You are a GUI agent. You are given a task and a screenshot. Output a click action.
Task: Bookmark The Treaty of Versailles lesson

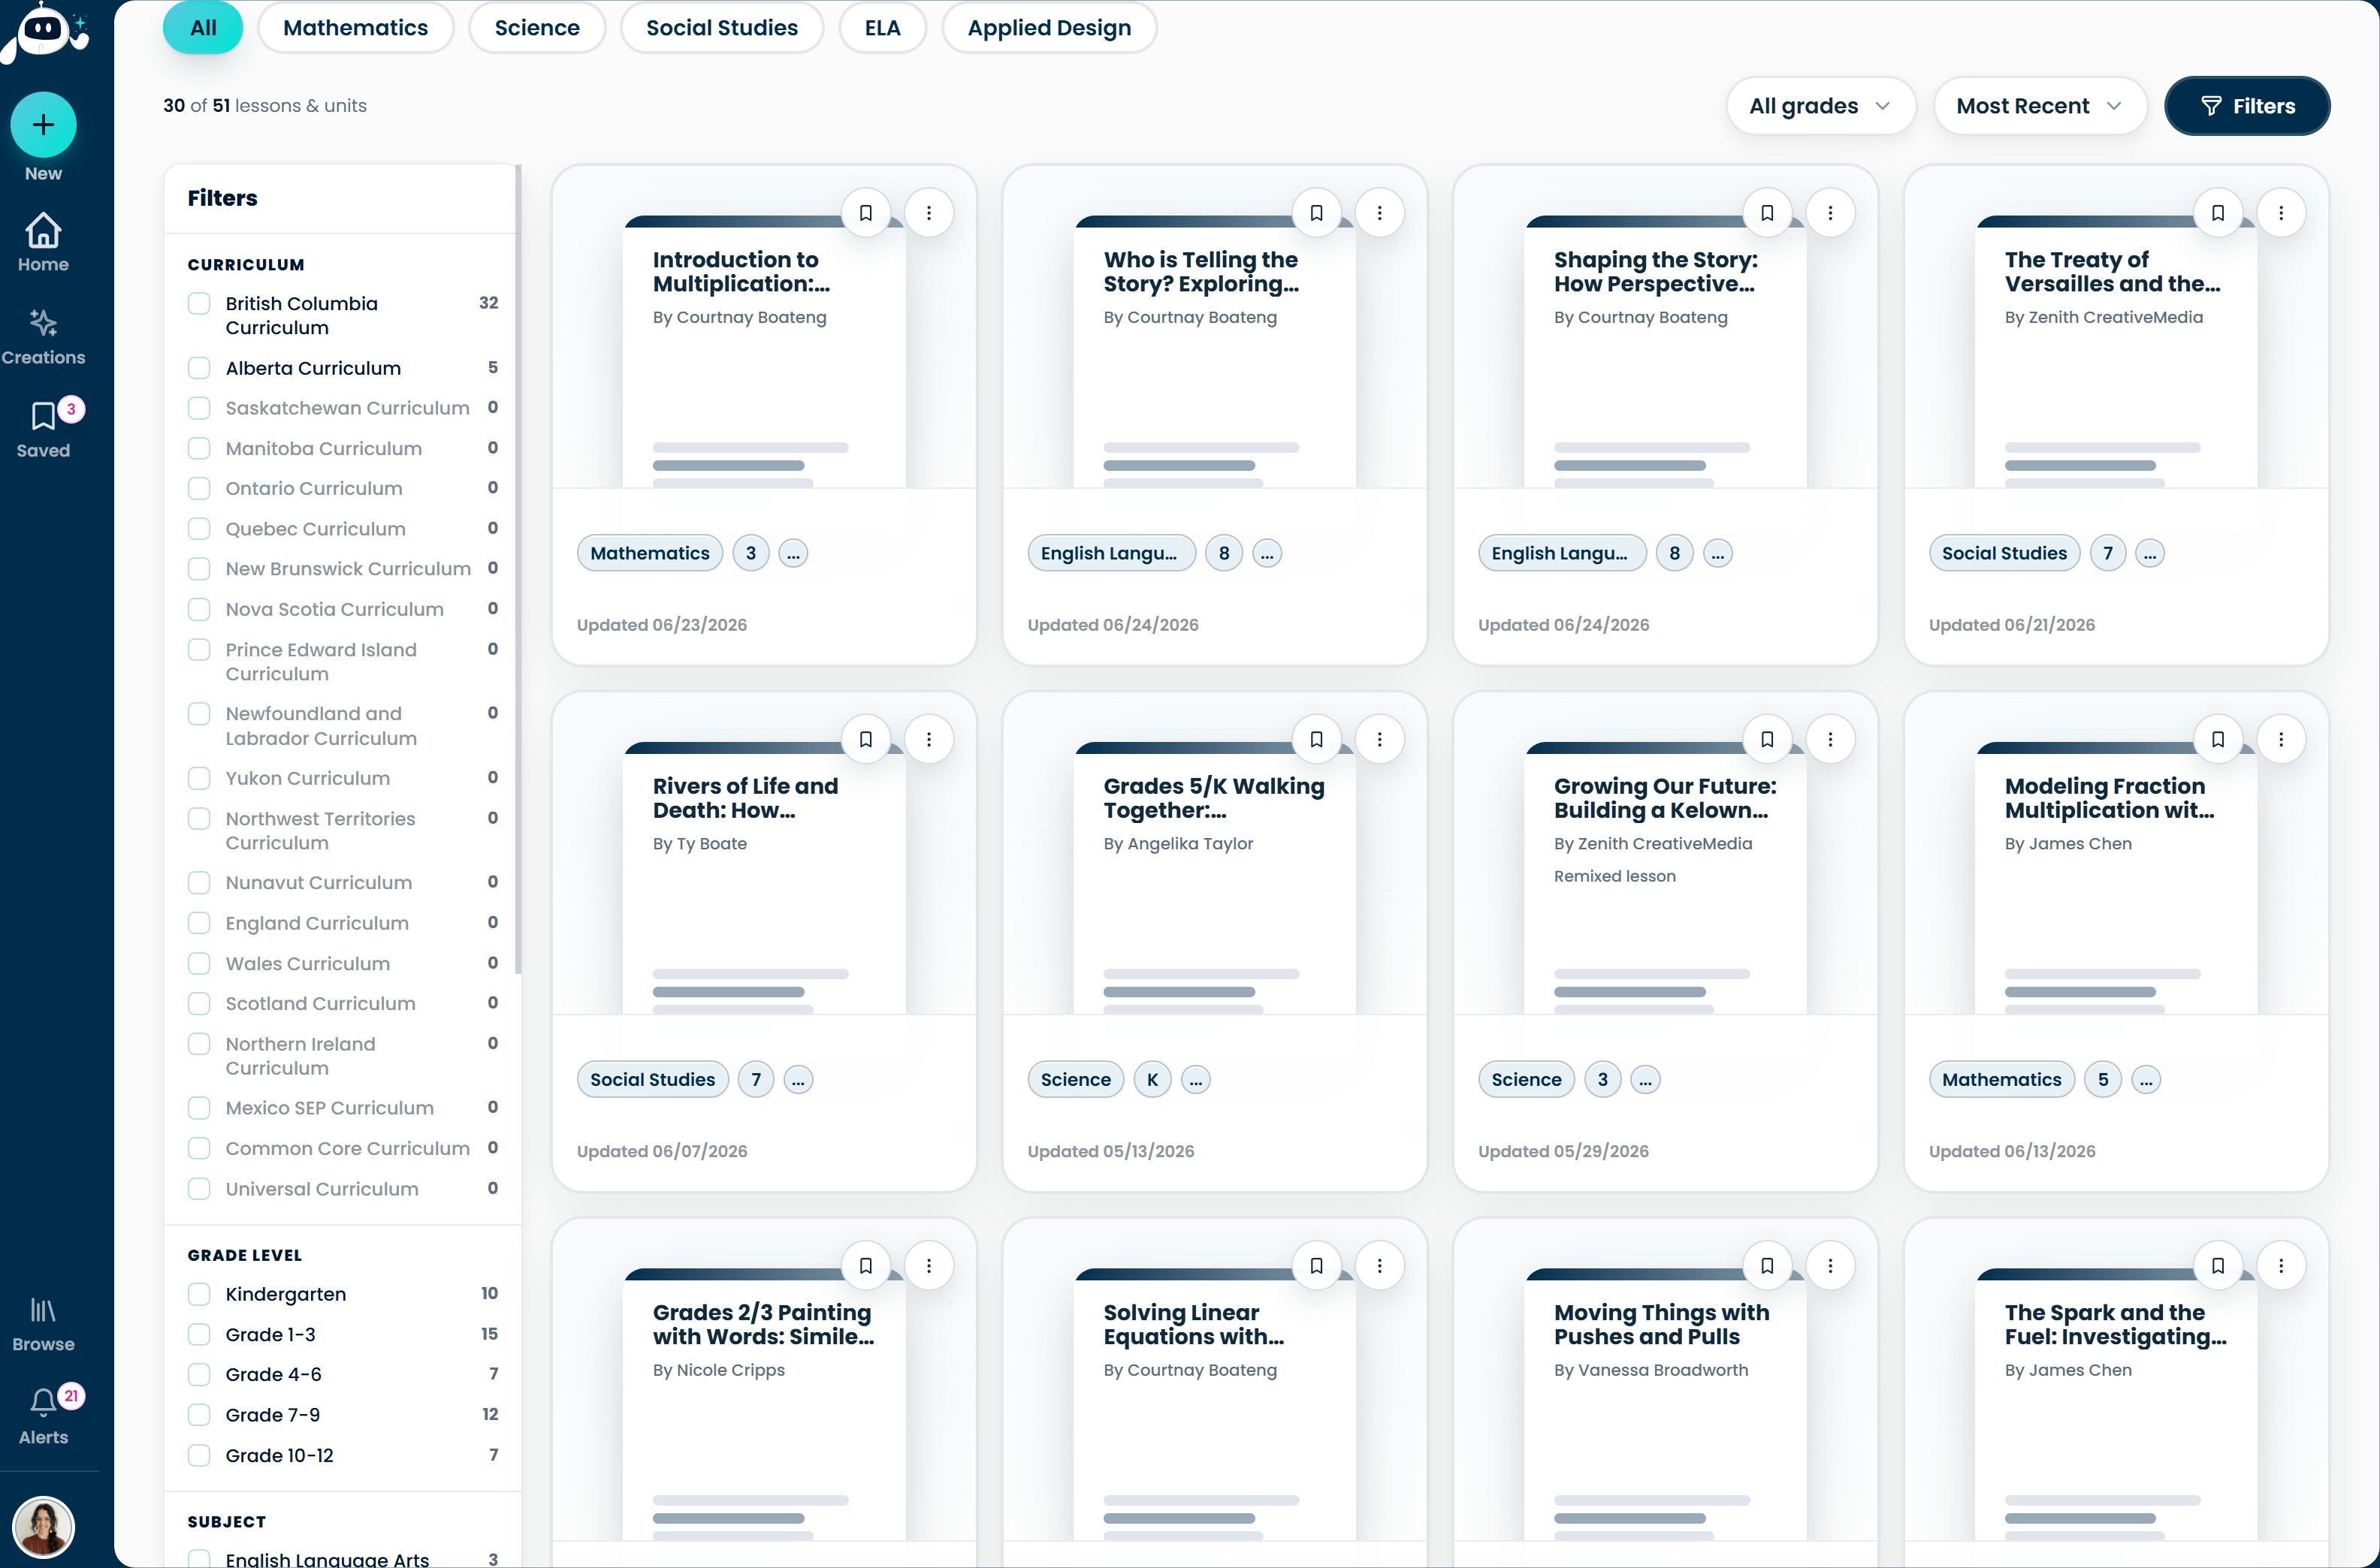[x=2218, y=213]
